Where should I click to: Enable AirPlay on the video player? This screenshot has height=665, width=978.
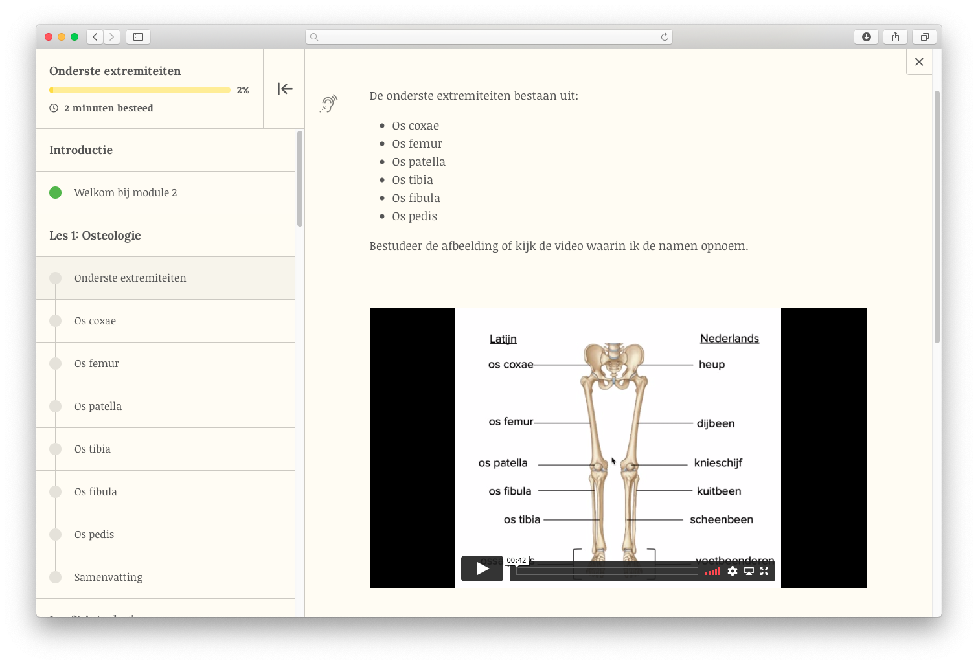[749, 571]
